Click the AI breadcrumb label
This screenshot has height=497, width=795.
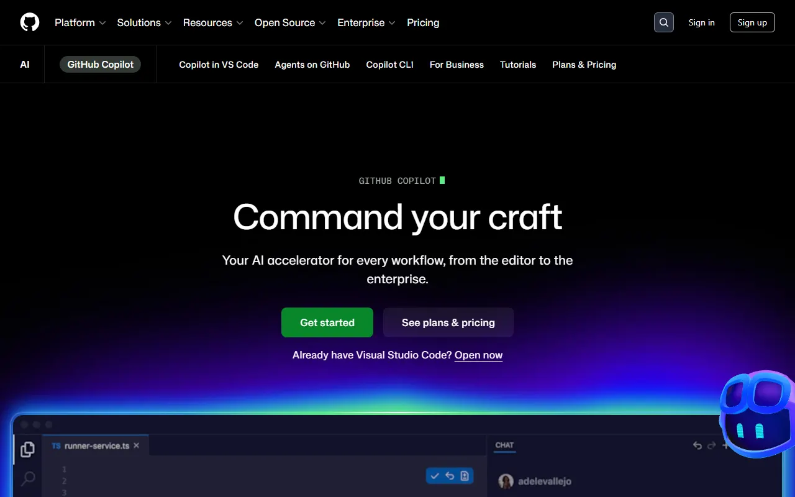(25, 65)
